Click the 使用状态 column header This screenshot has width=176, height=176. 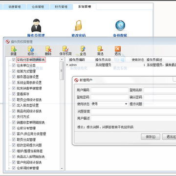tap(138, 60)
